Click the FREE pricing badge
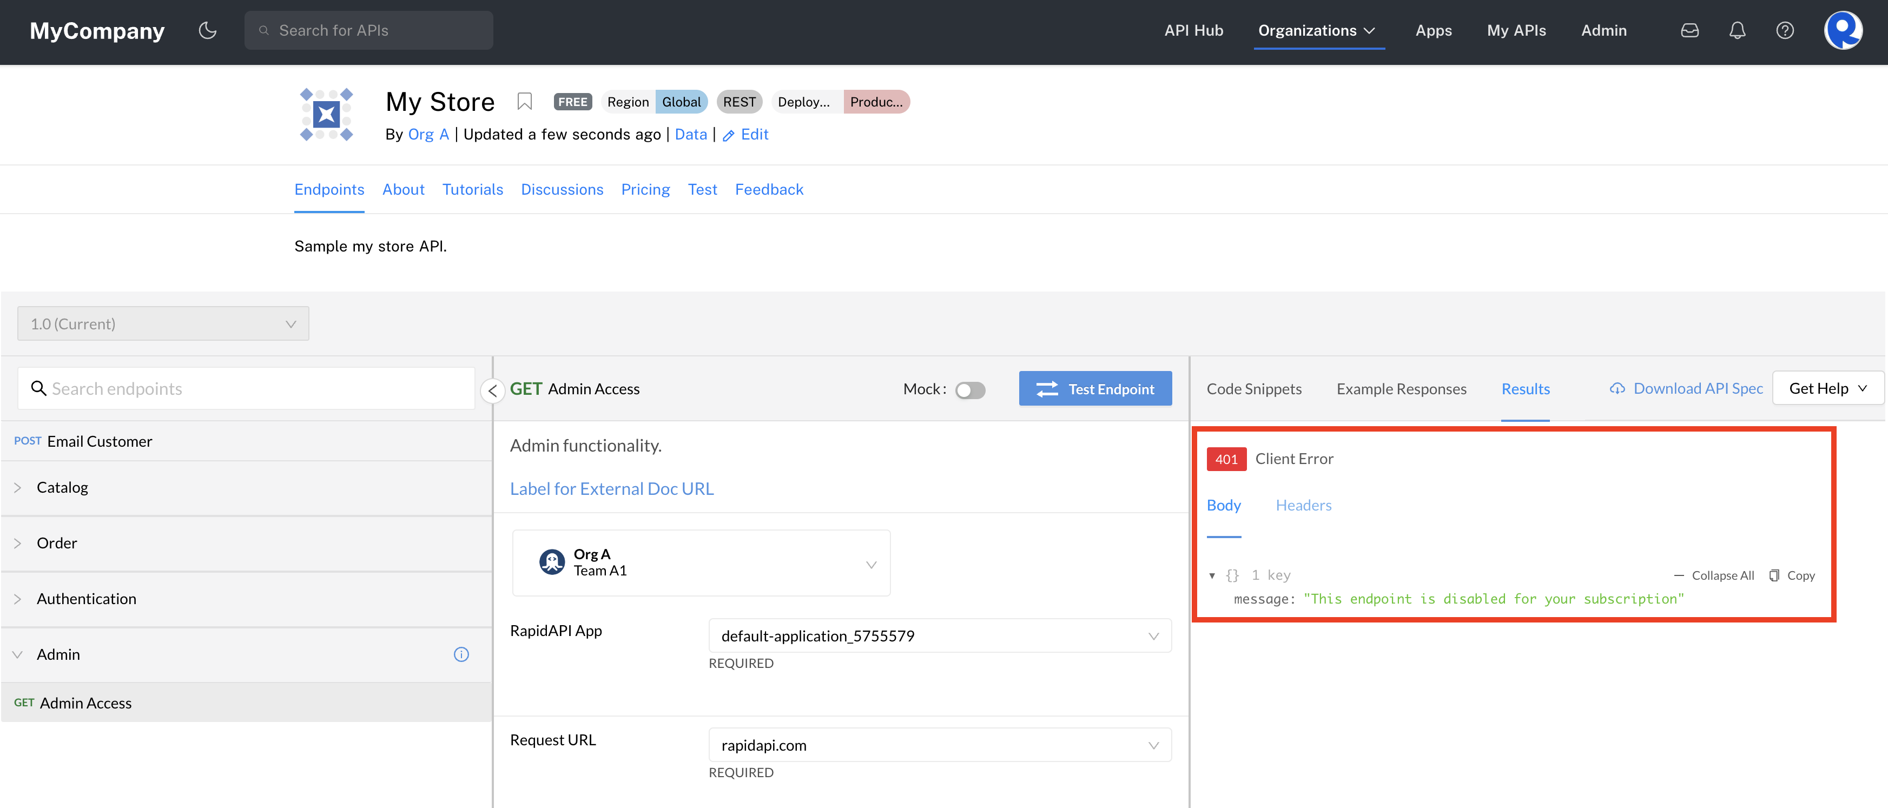Screen dimensions: 1888x808 point(572,102)
